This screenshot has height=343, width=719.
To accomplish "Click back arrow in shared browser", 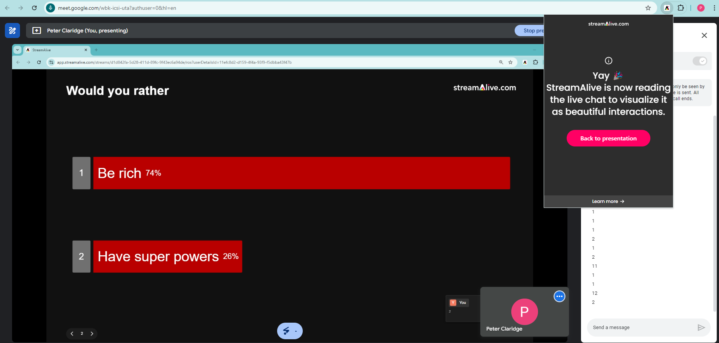I will [18, 63].
